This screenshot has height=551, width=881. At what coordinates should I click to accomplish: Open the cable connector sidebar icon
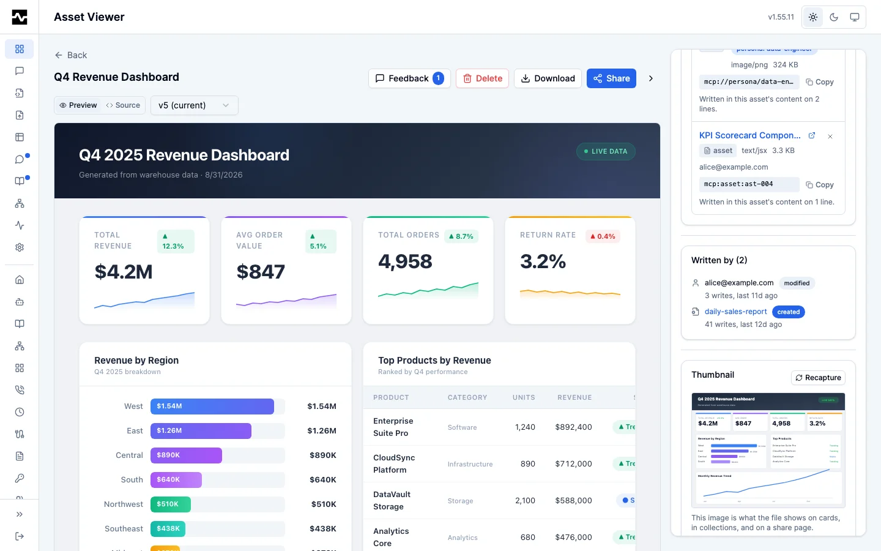point(20,434)
